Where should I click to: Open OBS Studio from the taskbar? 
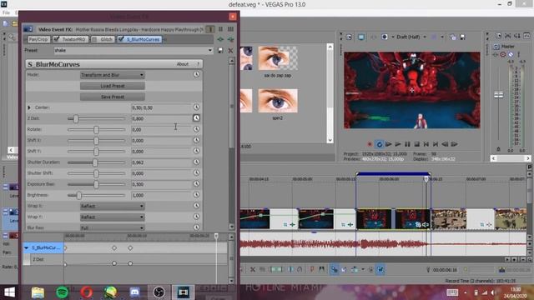(x=159, y=292)
